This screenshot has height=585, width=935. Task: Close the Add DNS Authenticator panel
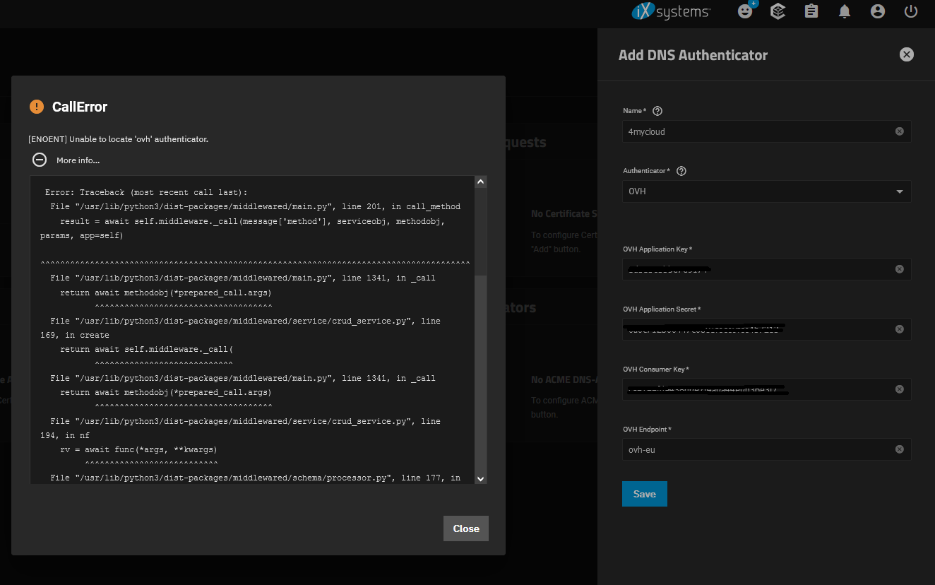point(907,54)
